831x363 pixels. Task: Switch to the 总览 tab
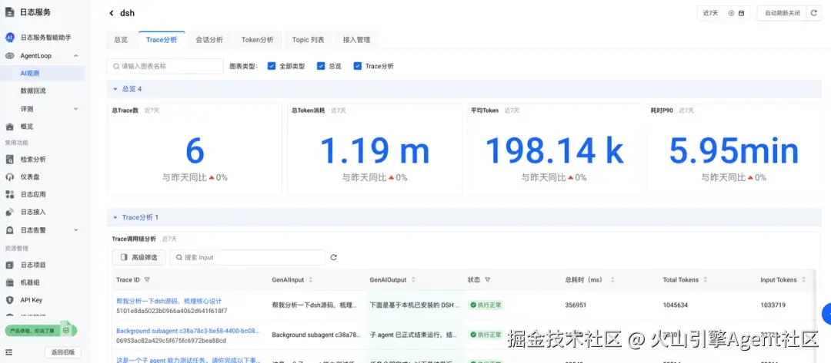pos(121,40)
